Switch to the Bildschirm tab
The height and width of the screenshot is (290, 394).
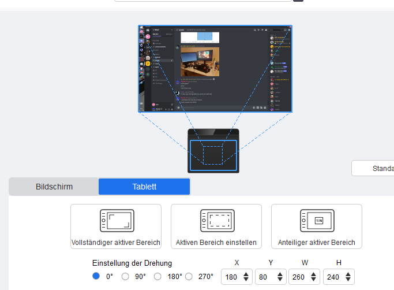tap(54, 187)
